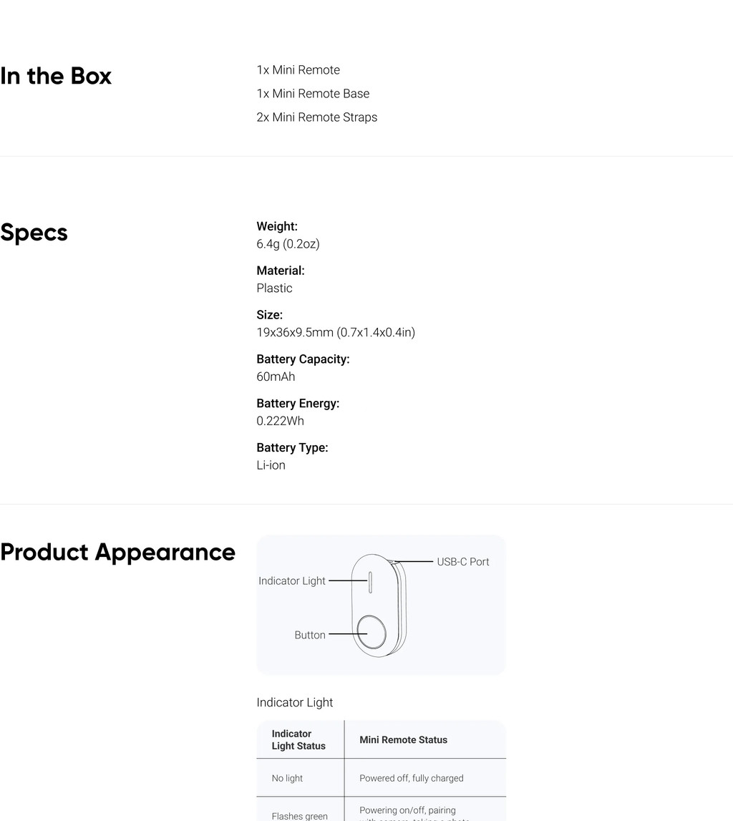Click the "Mini Remote Status" table header
Viewport: 733px width, 821px height.
pos(403,740)
